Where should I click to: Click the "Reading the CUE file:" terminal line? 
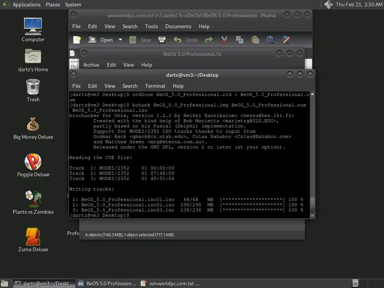100,158
